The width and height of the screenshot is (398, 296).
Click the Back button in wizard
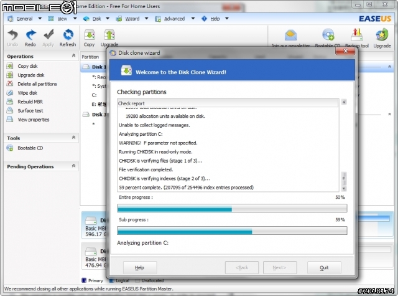click(242, 267)
